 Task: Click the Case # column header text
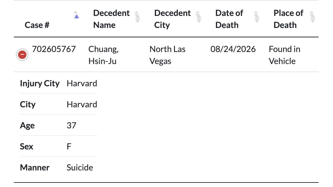(37, 25)
